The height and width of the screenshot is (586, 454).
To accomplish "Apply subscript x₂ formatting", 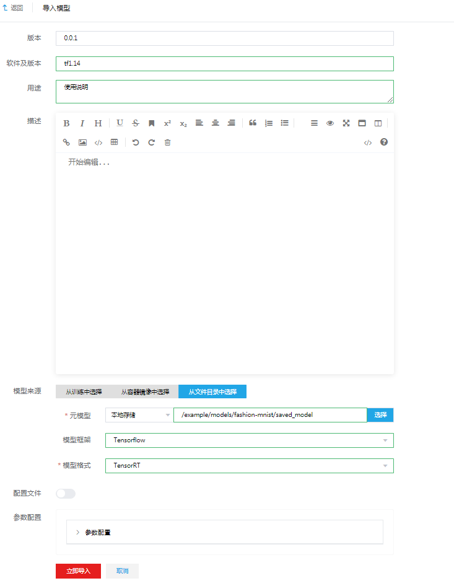I will [x=183, y=124].
